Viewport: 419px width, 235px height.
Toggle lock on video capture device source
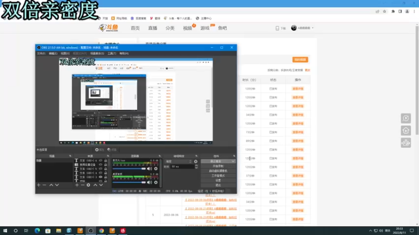tap(106, 164)
